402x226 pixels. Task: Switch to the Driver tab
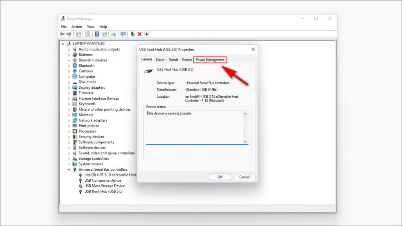160,60
